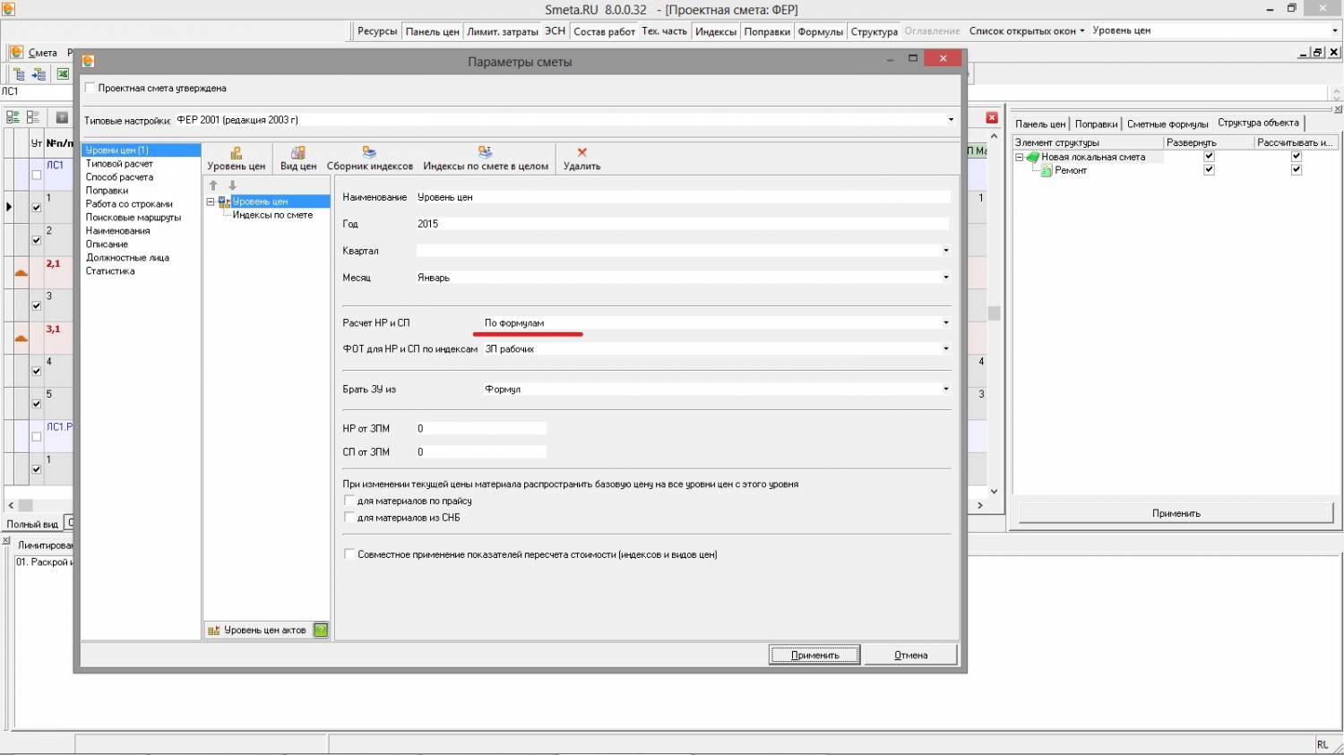Viewport: 1344px width, 755px height.
Task: Click Ресурсы in the top toolbar
Action: (376, 31)
